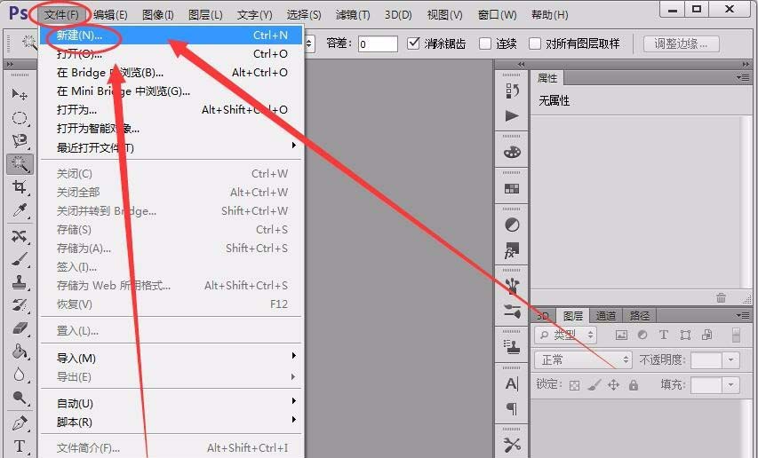Select the Blur droplet tool
Screen dimensions: 758x458
pos(20,375)
